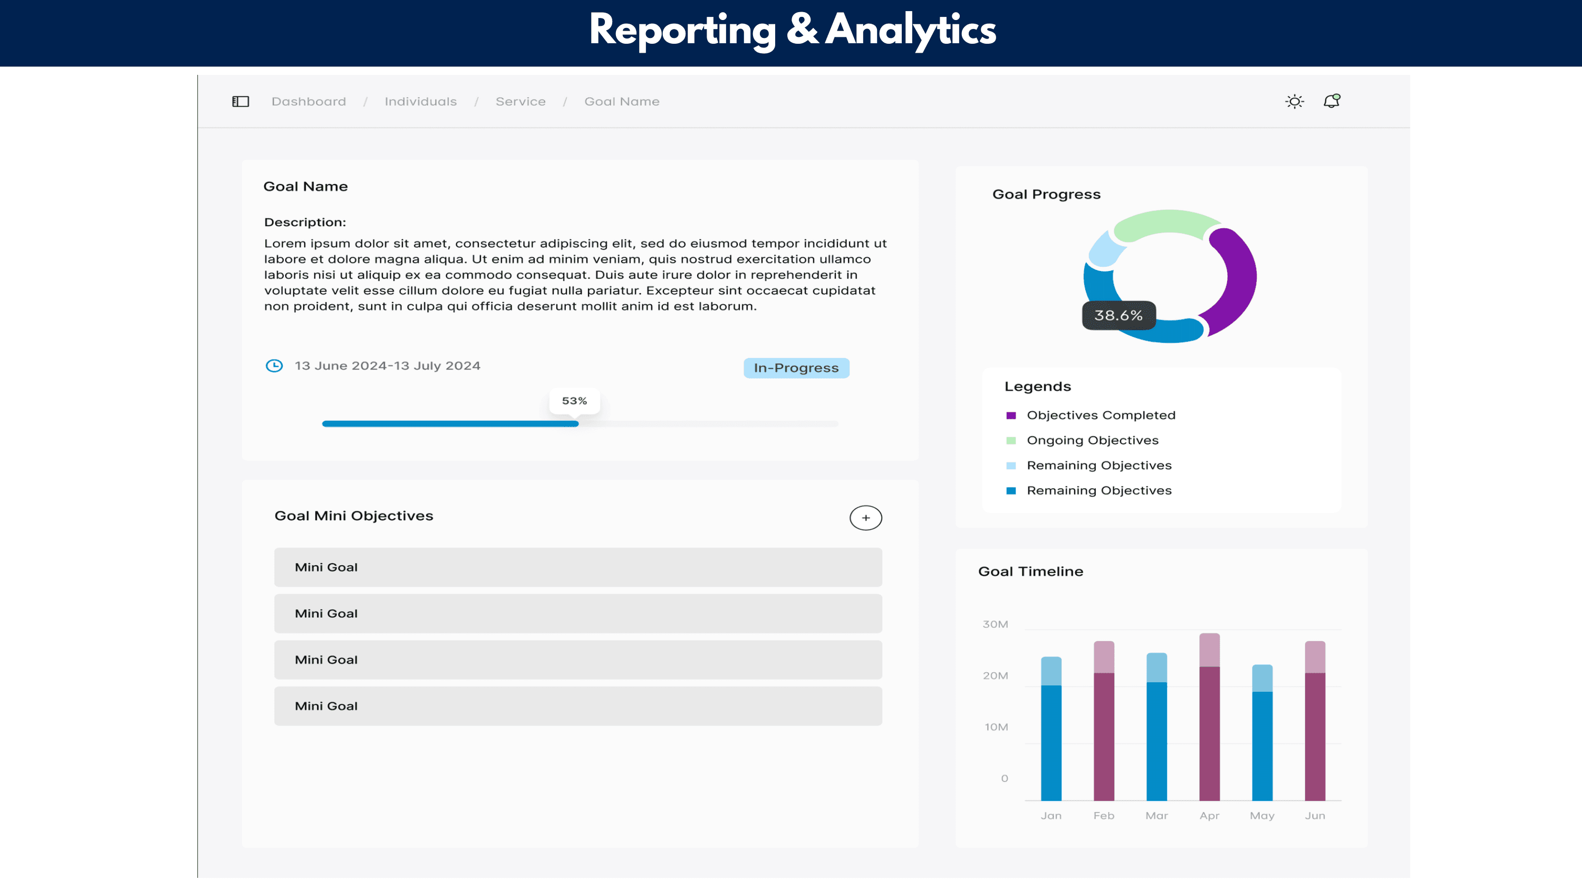Switch to light mode using the sun icon
The width and height of the screenshot is (1582, 890).
[x=1295, y=101]
